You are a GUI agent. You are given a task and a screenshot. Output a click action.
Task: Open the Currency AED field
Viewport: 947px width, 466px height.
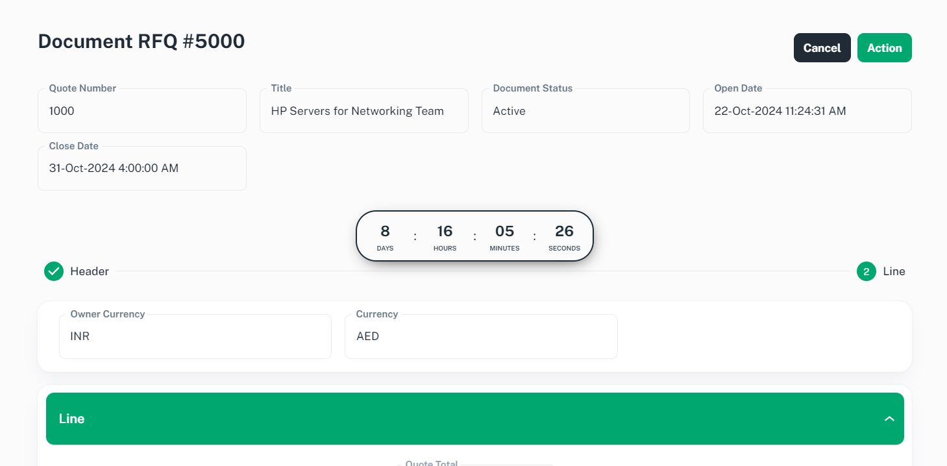coord(480,337)
